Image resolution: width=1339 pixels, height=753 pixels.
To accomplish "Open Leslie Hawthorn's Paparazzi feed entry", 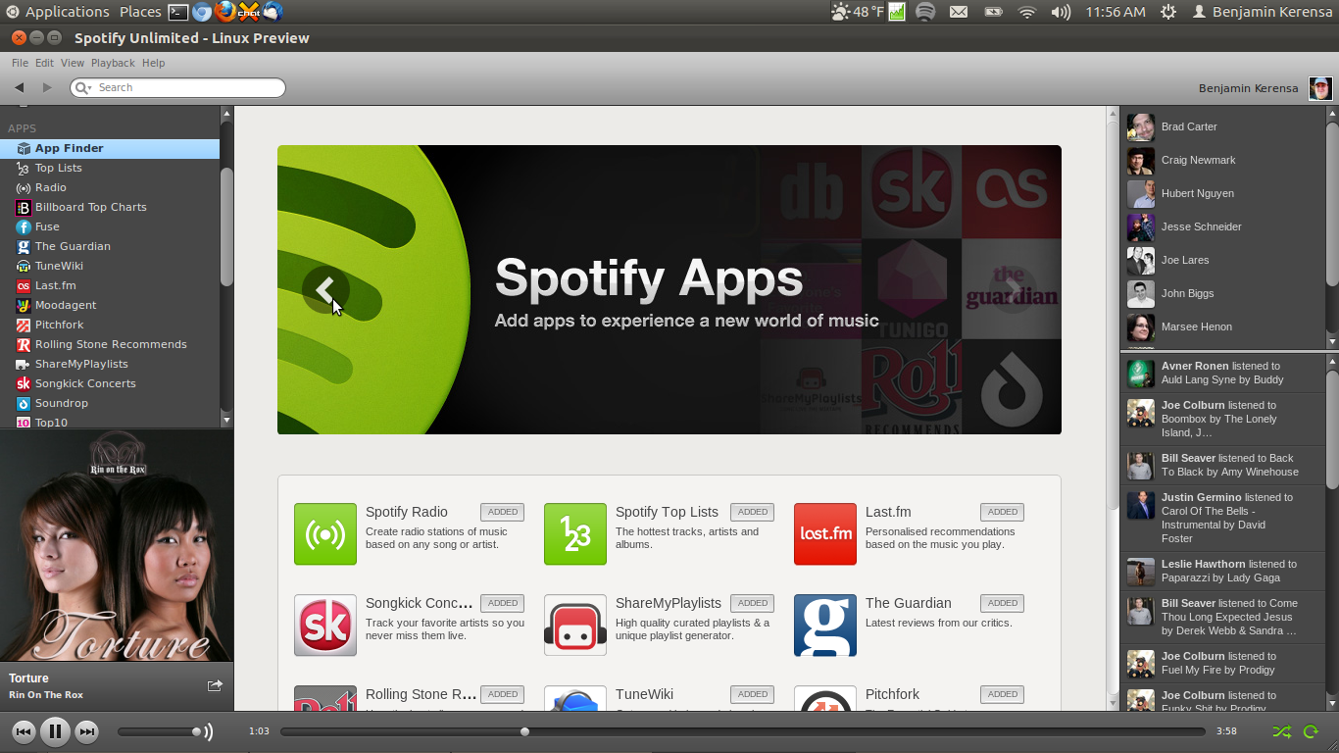I will (1222, 572).
